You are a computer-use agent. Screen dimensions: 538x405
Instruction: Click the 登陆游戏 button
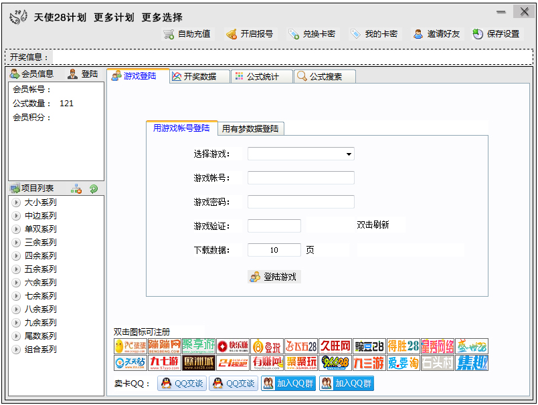tap(274, 277)
